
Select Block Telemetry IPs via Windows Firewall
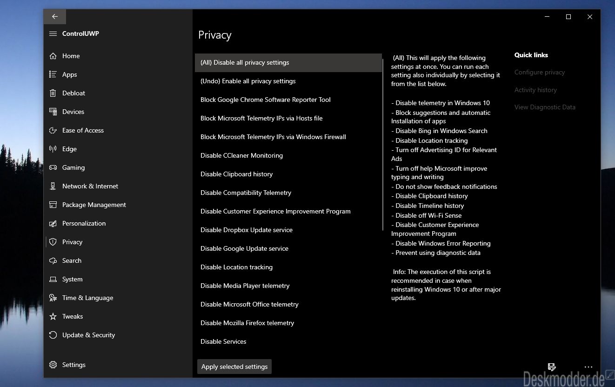(x=288, y=137)
